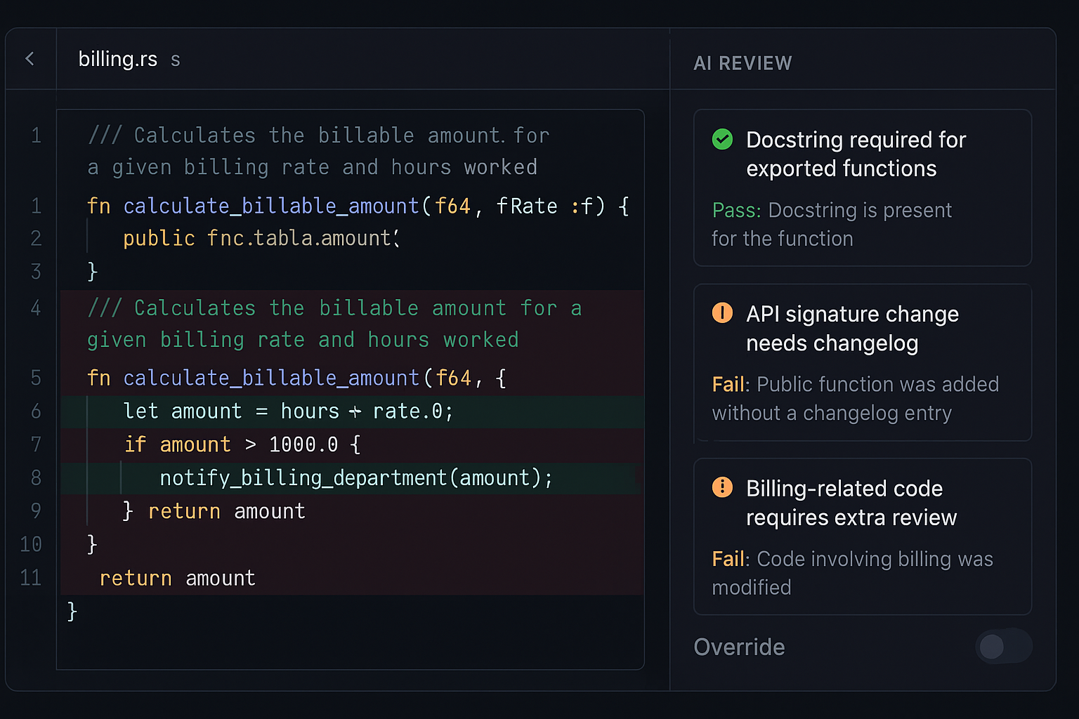
Task: Select the billing.rs file tab
Action: coord(118,59)
